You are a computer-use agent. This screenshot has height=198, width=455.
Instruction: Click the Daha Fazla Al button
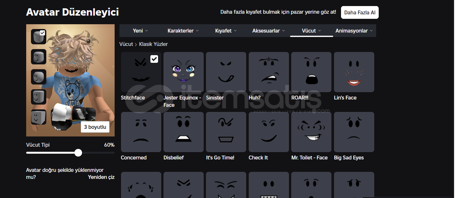pos(360,12)
